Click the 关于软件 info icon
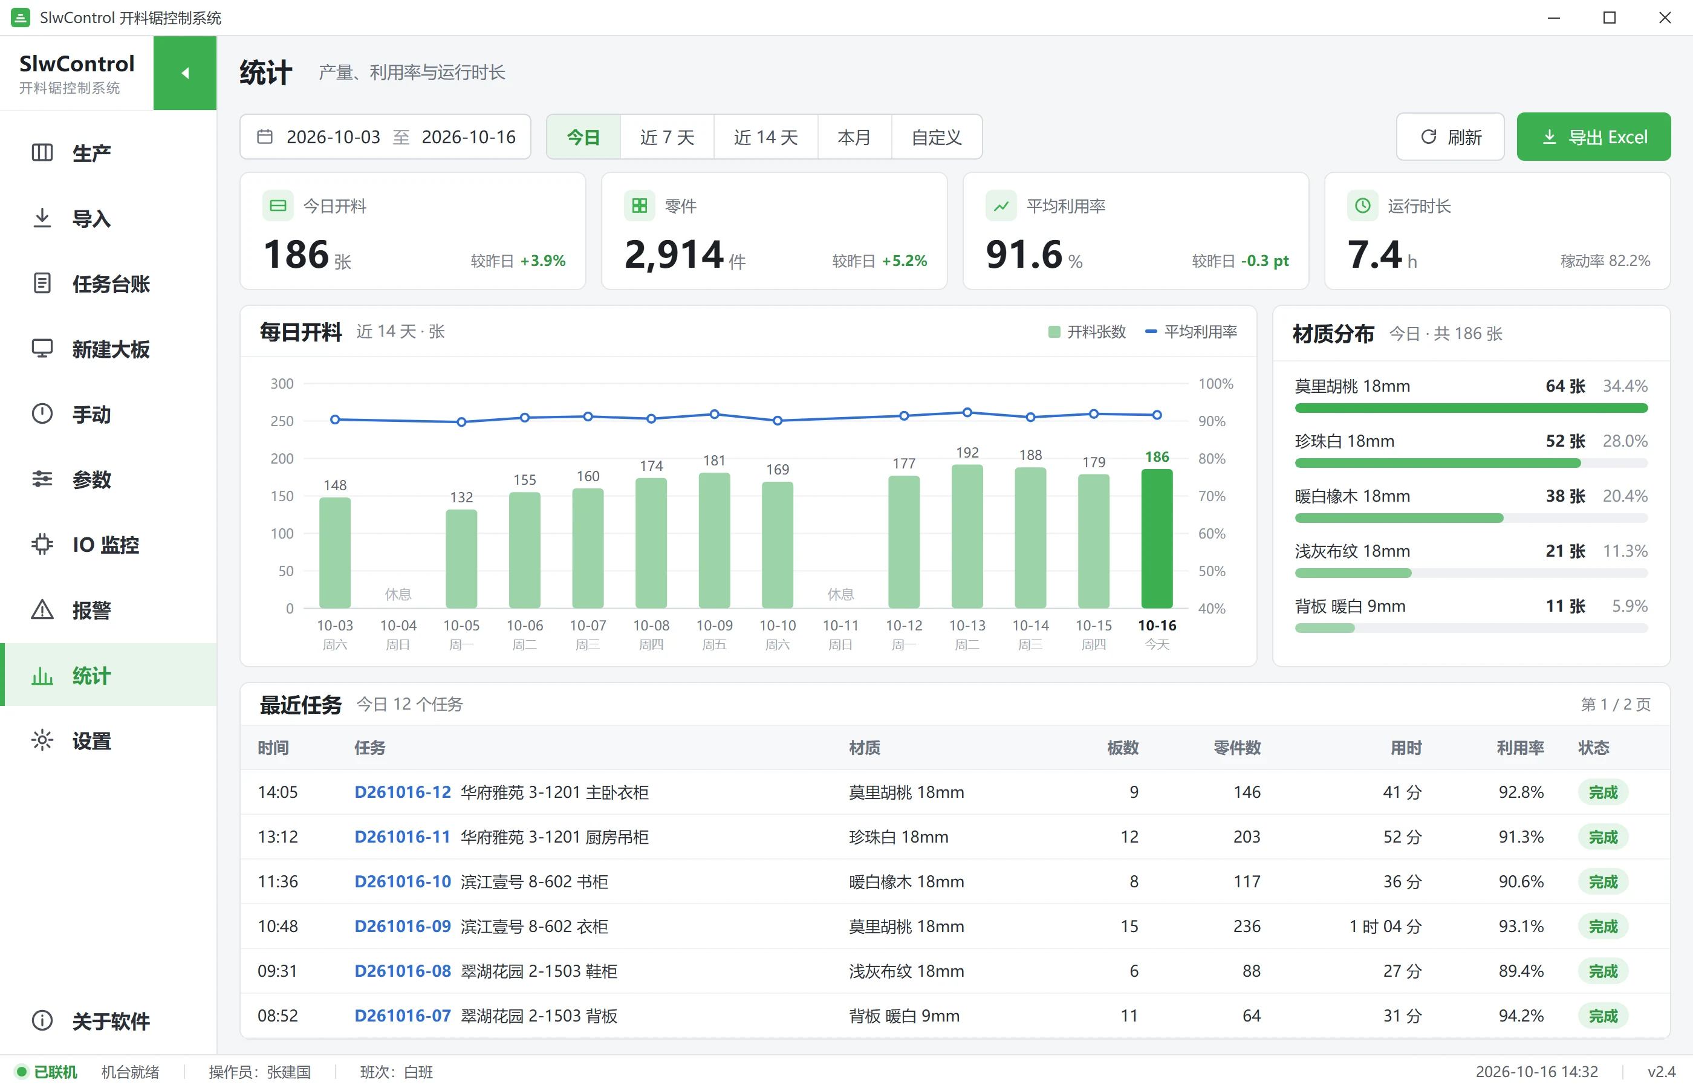1693x1088 pixels. tap(42, 1020)
